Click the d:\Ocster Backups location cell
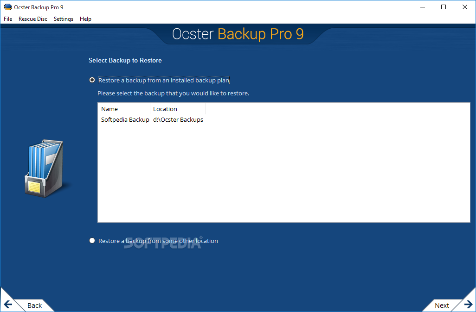This screenshot has width=476, height=312. (x=178, y=119)
